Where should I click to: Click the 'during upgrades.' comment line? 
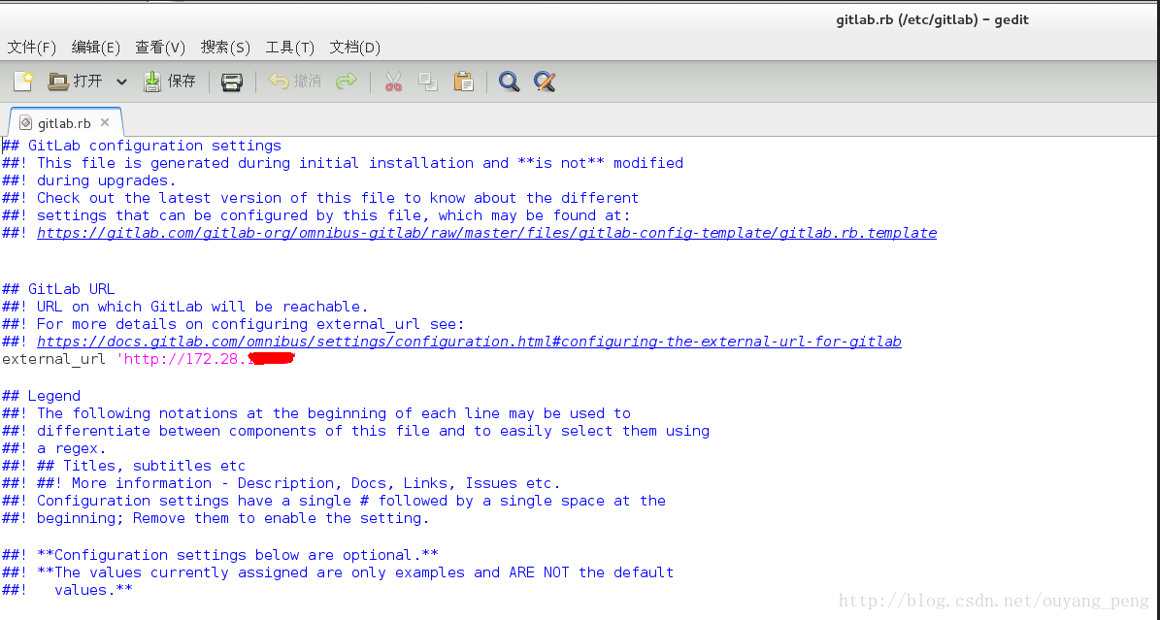click(x=88, y=180)
